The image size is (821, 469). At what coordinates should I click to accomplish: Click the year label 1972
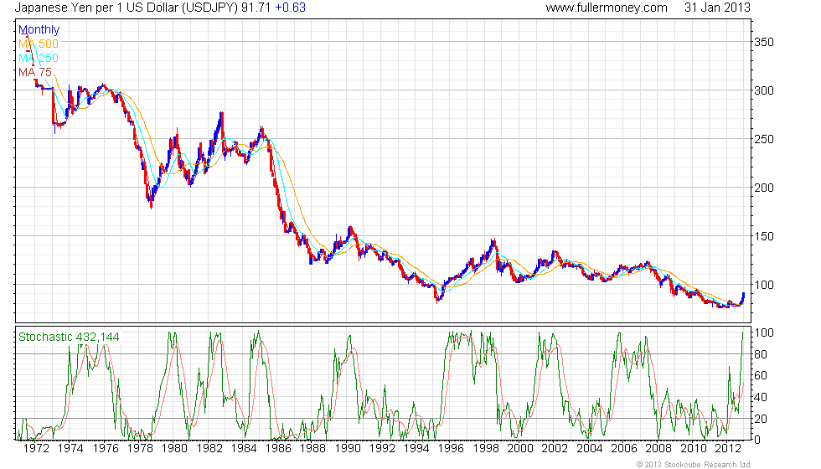click(x=36, y=449)
